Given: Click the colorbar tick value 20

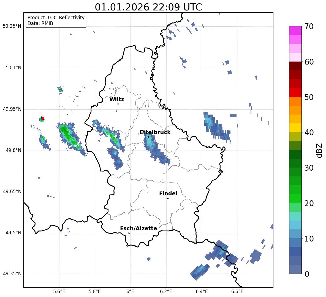Looking at the screenshot, I should 309,203.
